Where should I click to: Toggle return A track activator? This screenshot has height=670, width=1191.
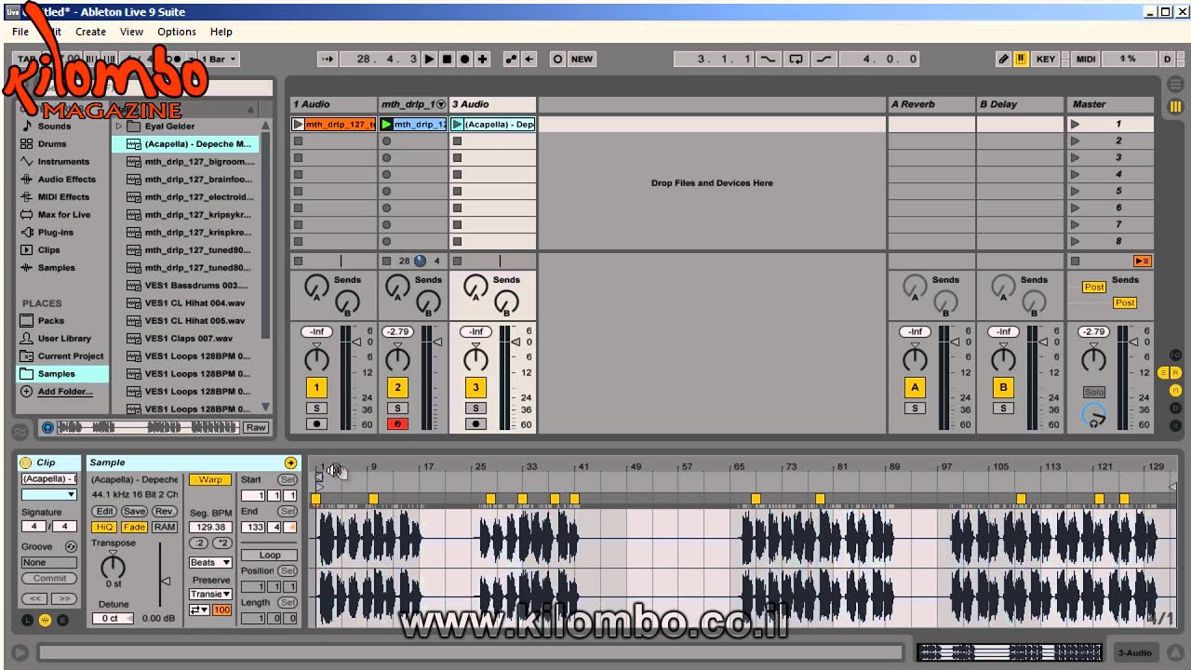[x=915, y=388]
